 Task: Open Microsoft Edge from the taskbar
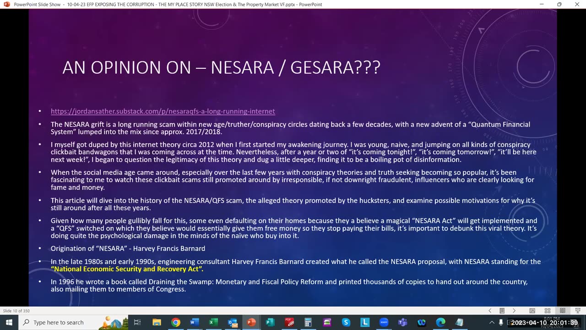440,322
